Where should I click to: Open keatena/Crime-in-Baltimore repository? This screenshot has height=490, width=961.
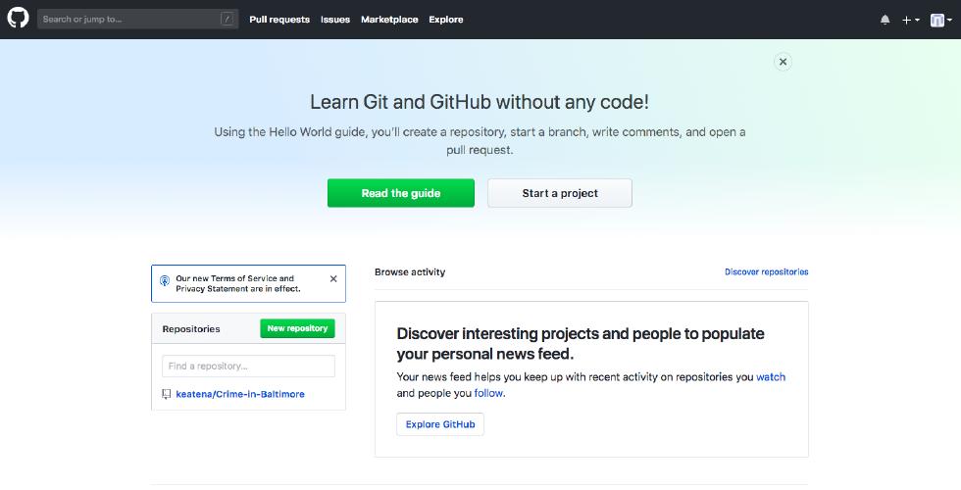(x=240, y=394)
